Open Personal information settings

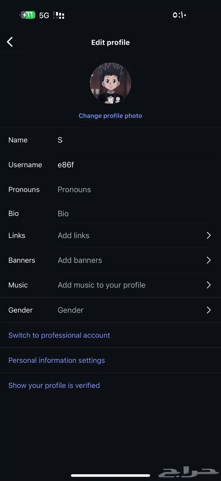click(x=57, y=360)
